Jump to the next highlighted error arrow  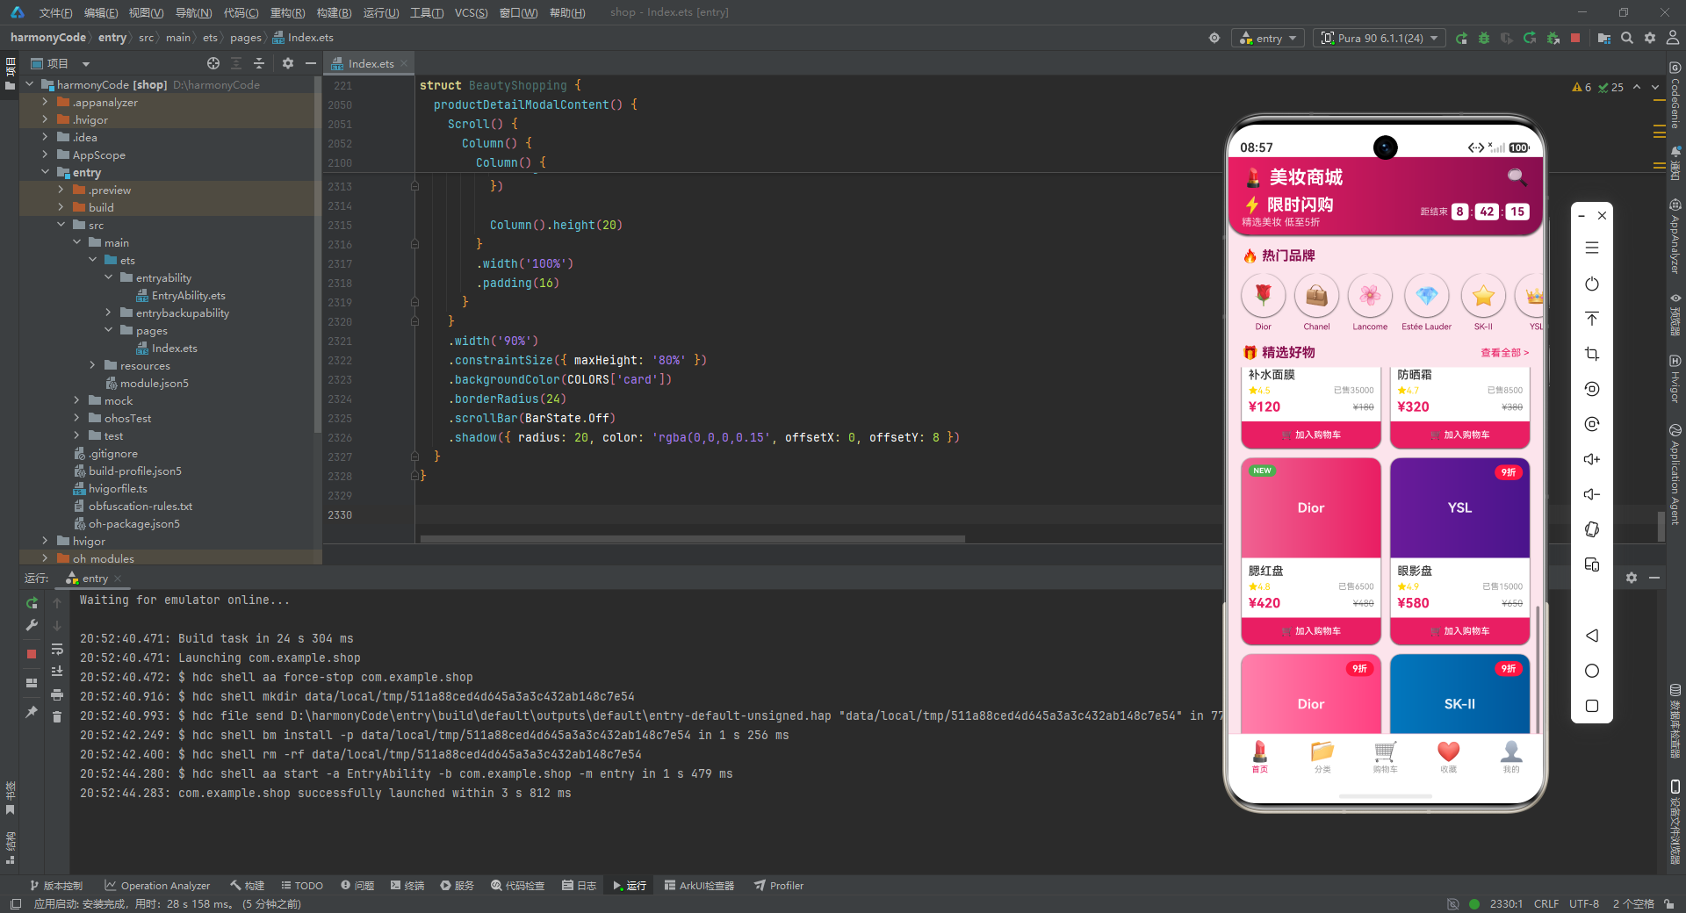[1655, 87]
